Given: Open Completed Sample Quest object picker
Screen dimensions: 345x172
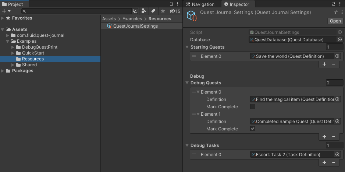Looking at the screenshot, I should 337,121.
